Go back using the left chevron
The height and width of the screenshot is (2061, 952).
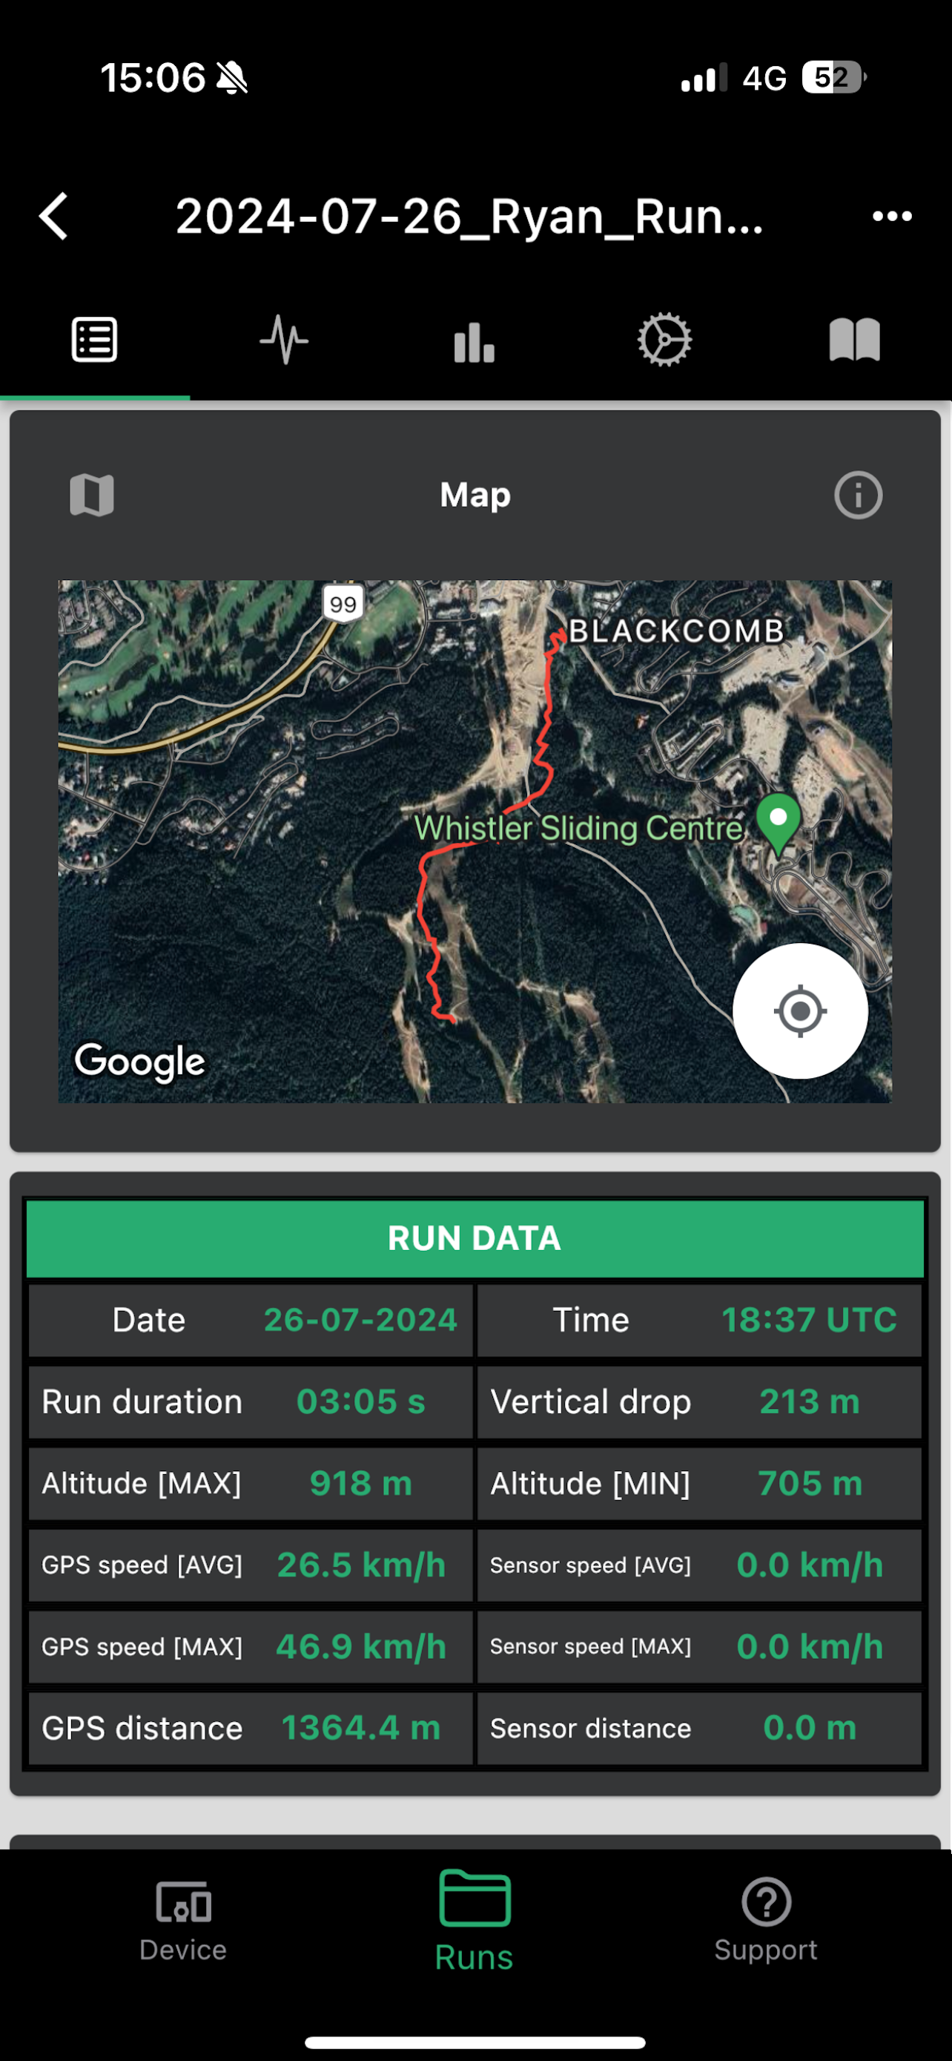point(53,216)
